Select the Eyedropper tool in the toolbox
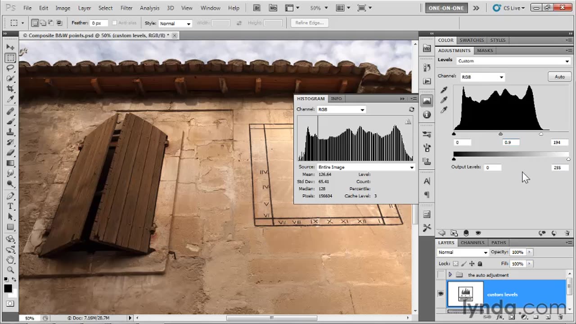The height and width of the screenshot is (324, 576). coord(10,99)
